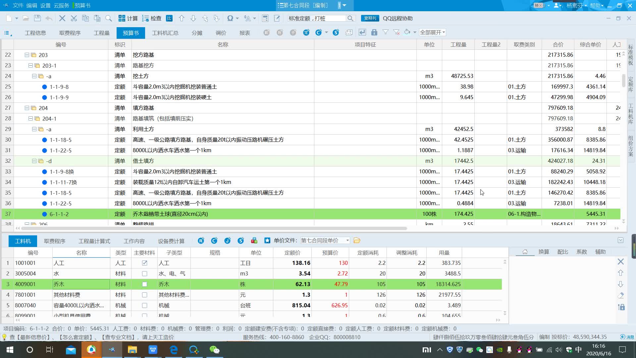Open WeChat from the Windows taskbar

pyautogui.click(x=214, y=350)
